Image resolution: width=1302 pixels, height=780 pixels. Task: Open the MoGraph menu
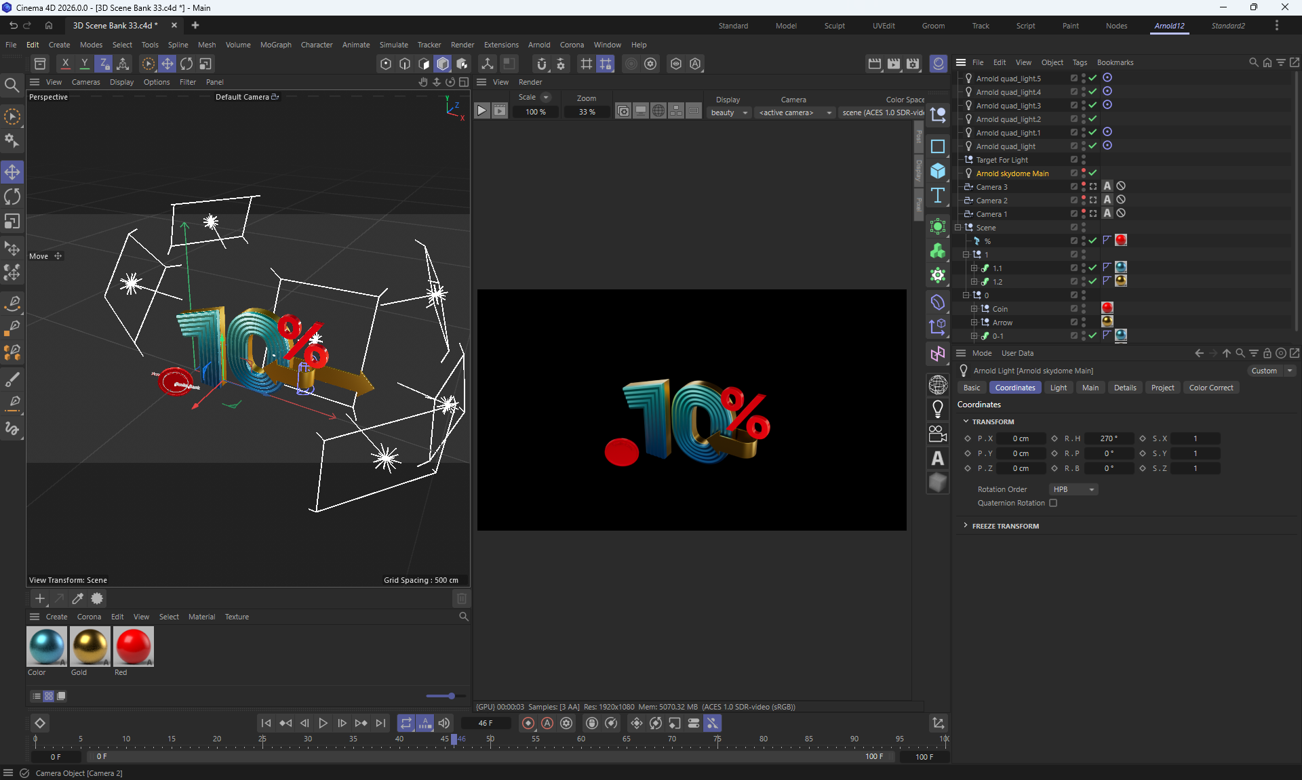point(275,45)
